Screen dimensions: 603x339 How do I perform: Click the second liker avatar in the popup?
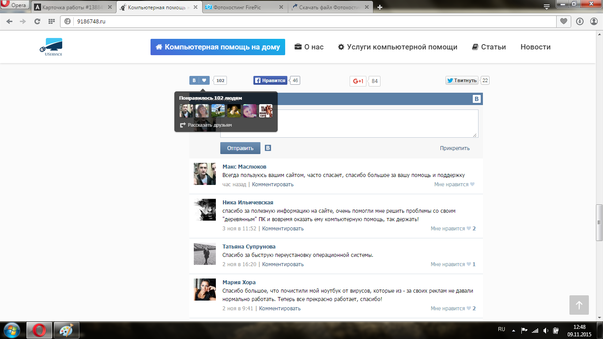tap(202, 111)
